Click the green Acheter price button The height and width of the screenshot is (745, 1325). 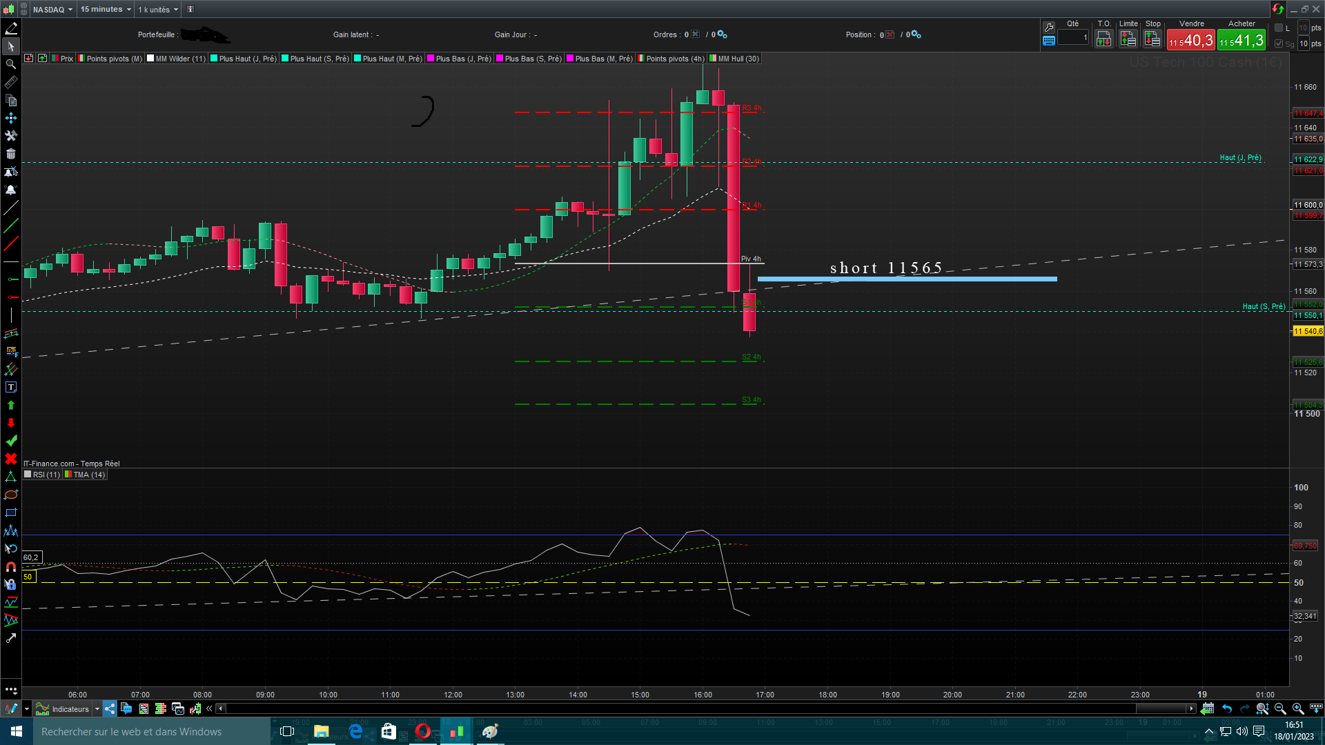pyautogui.click(x=1241, y=41)
